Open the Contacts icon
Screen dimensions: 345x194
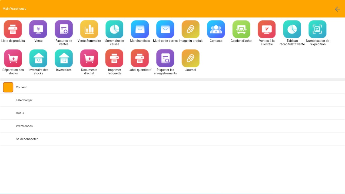click(216, 29)
